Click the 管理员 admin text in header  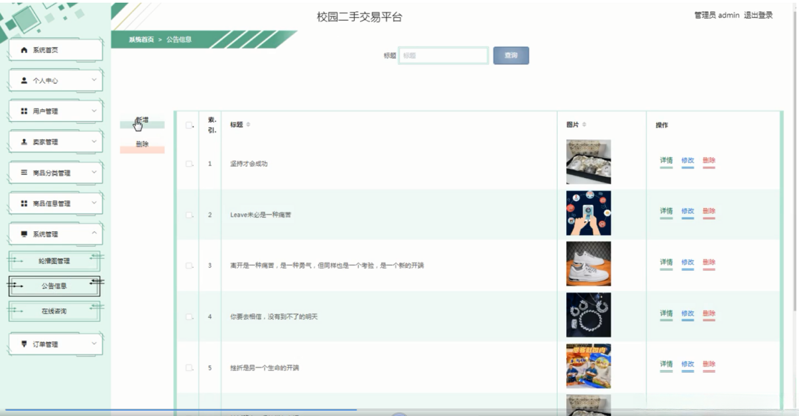(717, 15)
